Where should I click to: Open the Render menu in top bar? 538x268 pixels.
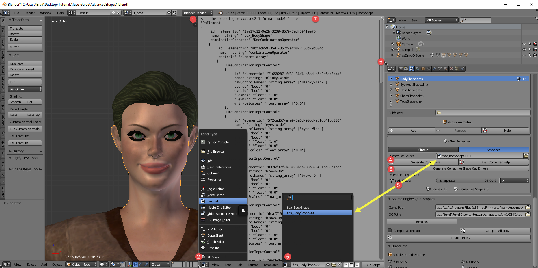point(30,13)
